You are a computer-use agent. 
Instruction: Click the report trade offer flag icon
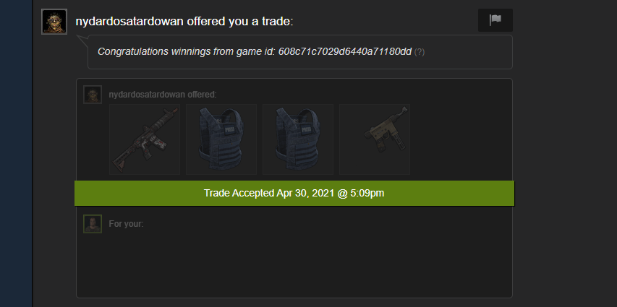click(x=495, y=20)
